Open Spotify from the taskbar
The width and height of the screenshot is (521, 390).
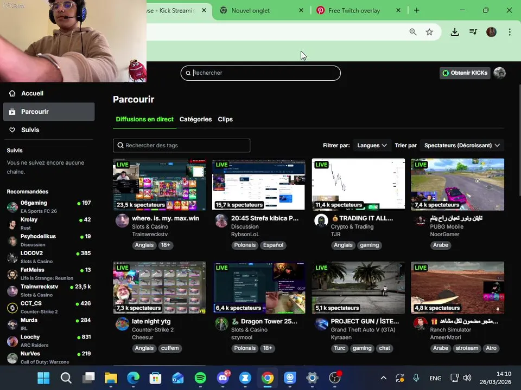[x=200, y=378]
